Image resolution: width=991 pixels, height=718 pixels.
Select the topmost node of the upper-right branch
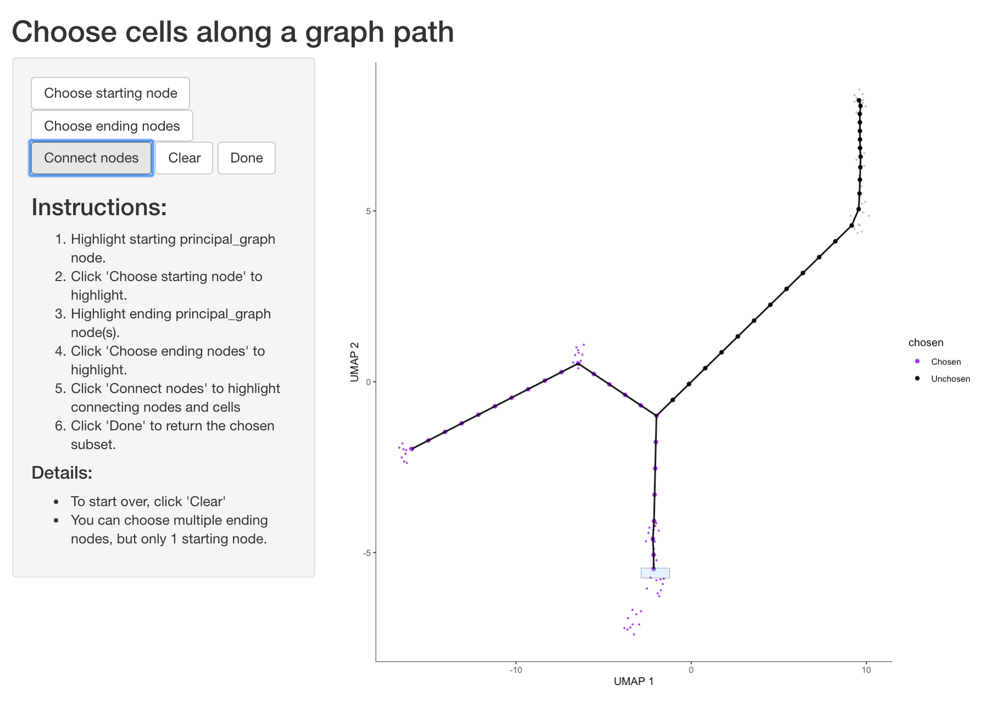coord(859,100)
